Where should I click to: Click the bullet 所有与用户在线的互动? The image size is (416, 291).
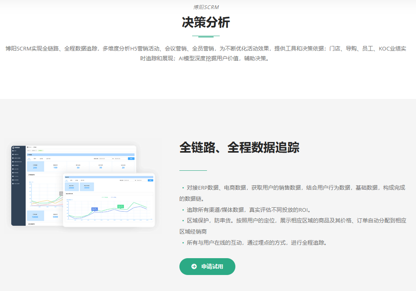pos(254,243)
